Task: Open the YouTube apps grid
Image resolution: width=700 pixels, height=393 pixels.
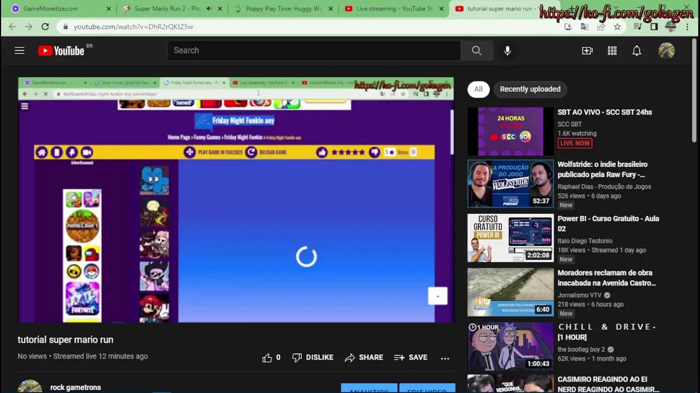Action: [x=612, y=51]
